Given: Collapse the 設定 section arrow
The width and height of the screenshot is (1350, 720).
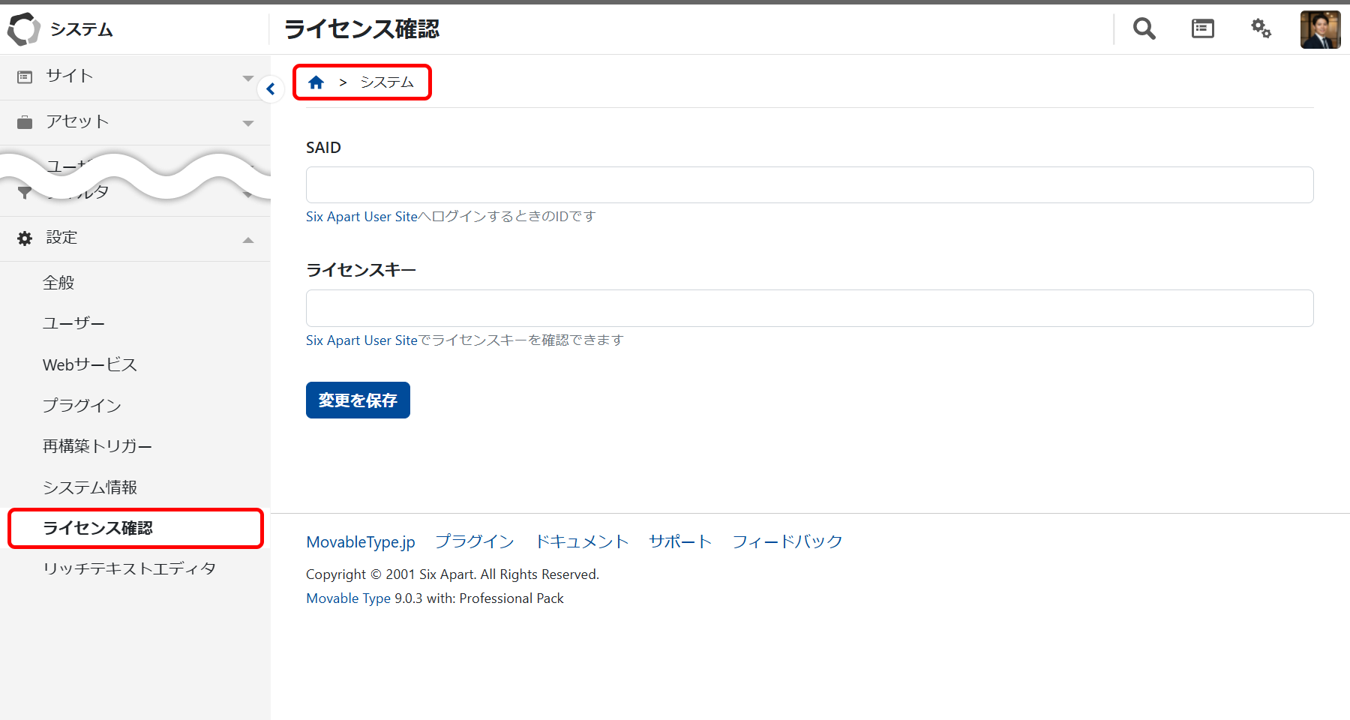Looking at the screenshot, I should point(248,240).
